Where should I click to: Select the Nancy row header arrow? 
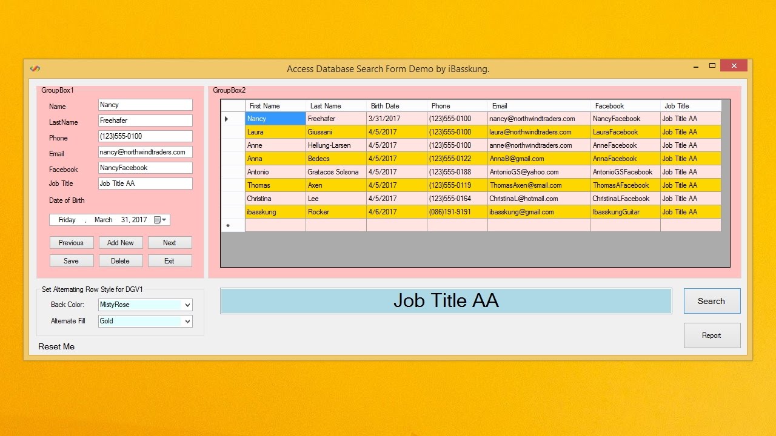[233, 119]
